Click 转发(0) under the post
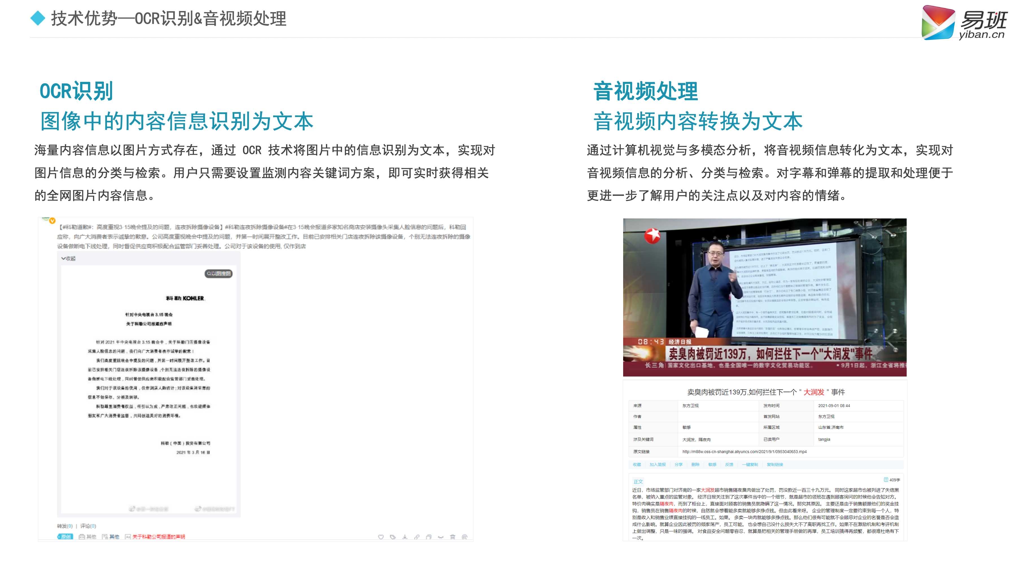Image resolution: width=1016 pixels, height=569 pixels. pos(65,526)
